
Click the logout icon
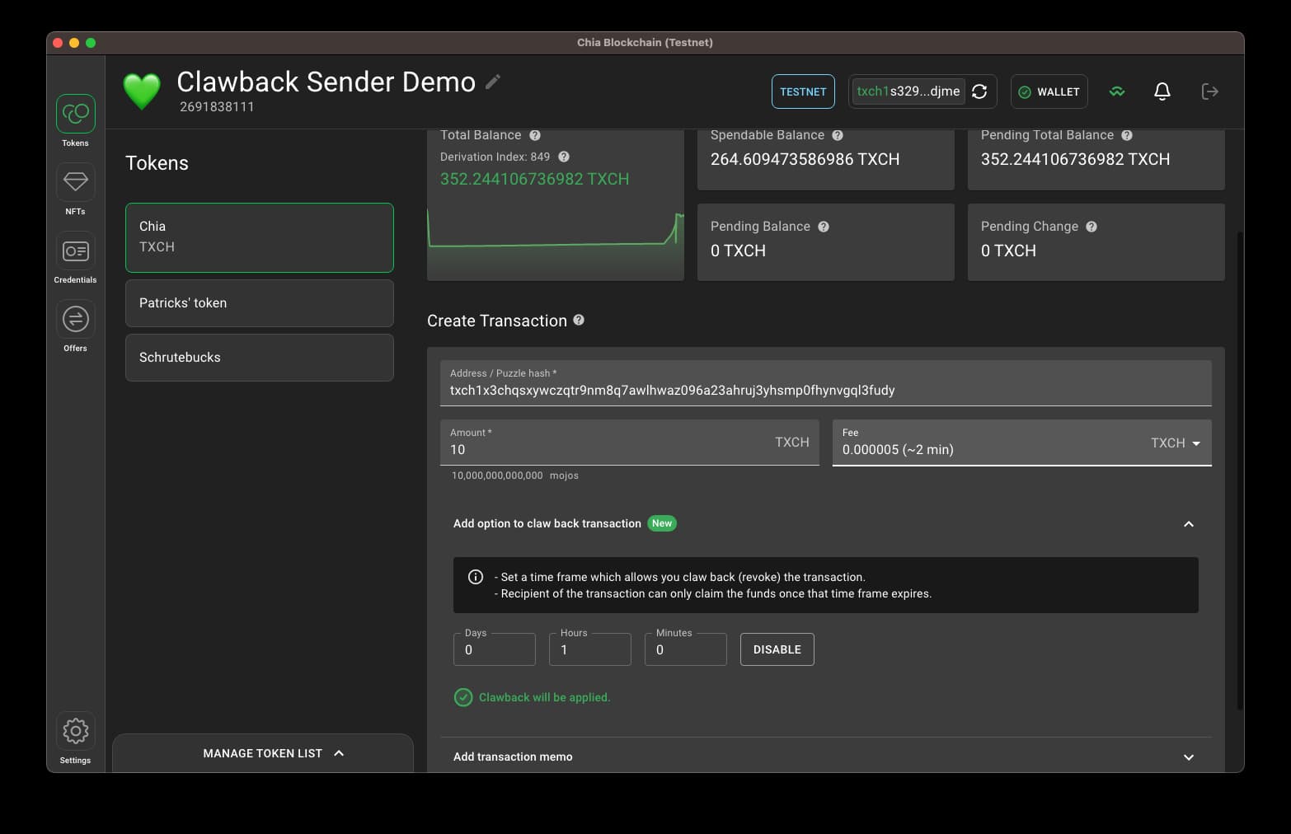pos(1209,91)
